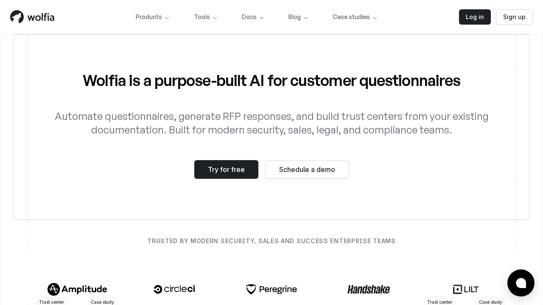Viewport: 543px width, 305px height.
Task: Click the Amplitude logo
Action: click(x=77, y=289)
